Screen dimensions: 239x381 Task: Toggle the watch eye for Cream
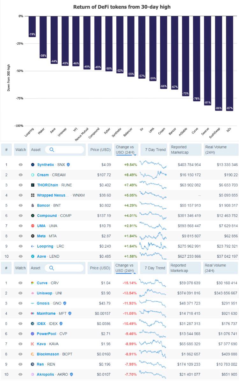pyautogui.click(x=21, y=175)
